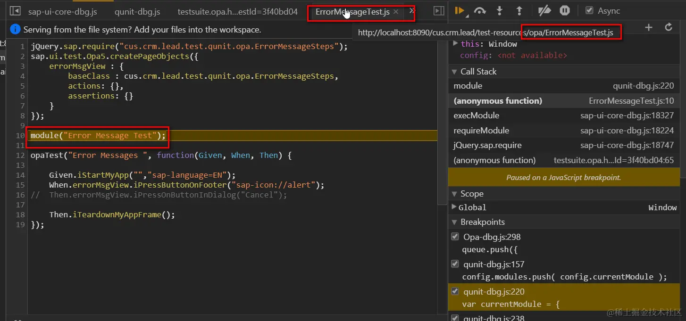This screenshot has width=686, height=321.
Task: Select the ErrorMessageTest.js tab
Action: point(352,12)
